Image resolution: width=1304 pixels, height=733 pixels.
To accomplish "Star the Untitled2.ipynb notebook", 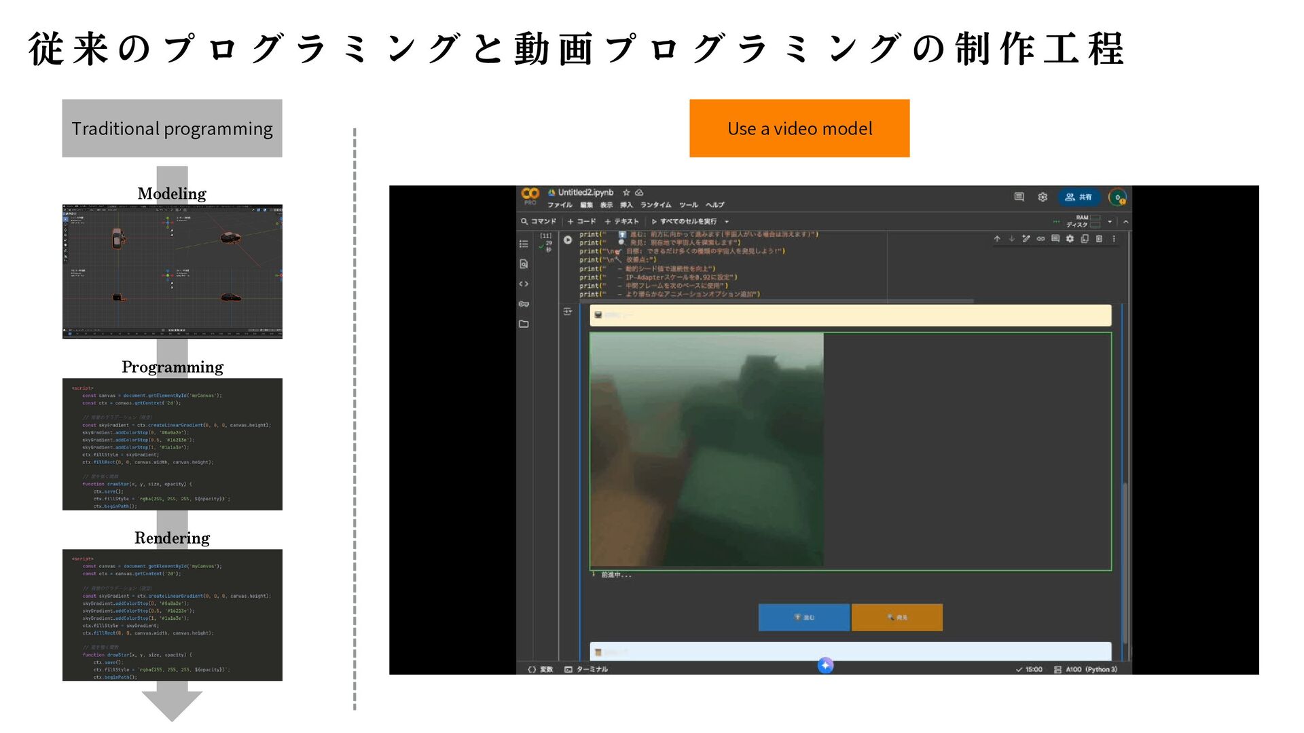I will coord(626,193).
